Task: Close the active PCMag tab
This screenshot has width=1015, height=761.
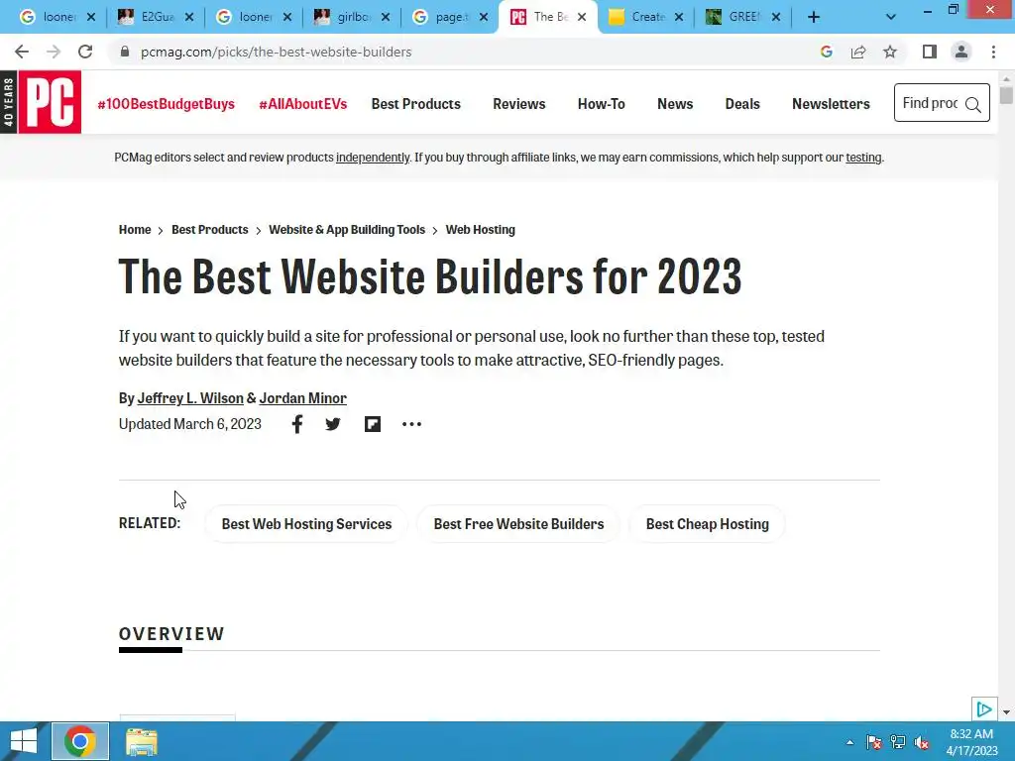Action: click(x=582, y=18)
